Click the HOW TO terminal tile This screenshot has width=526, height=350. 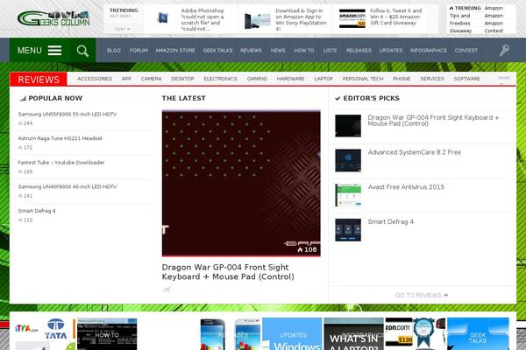[107, 334]
